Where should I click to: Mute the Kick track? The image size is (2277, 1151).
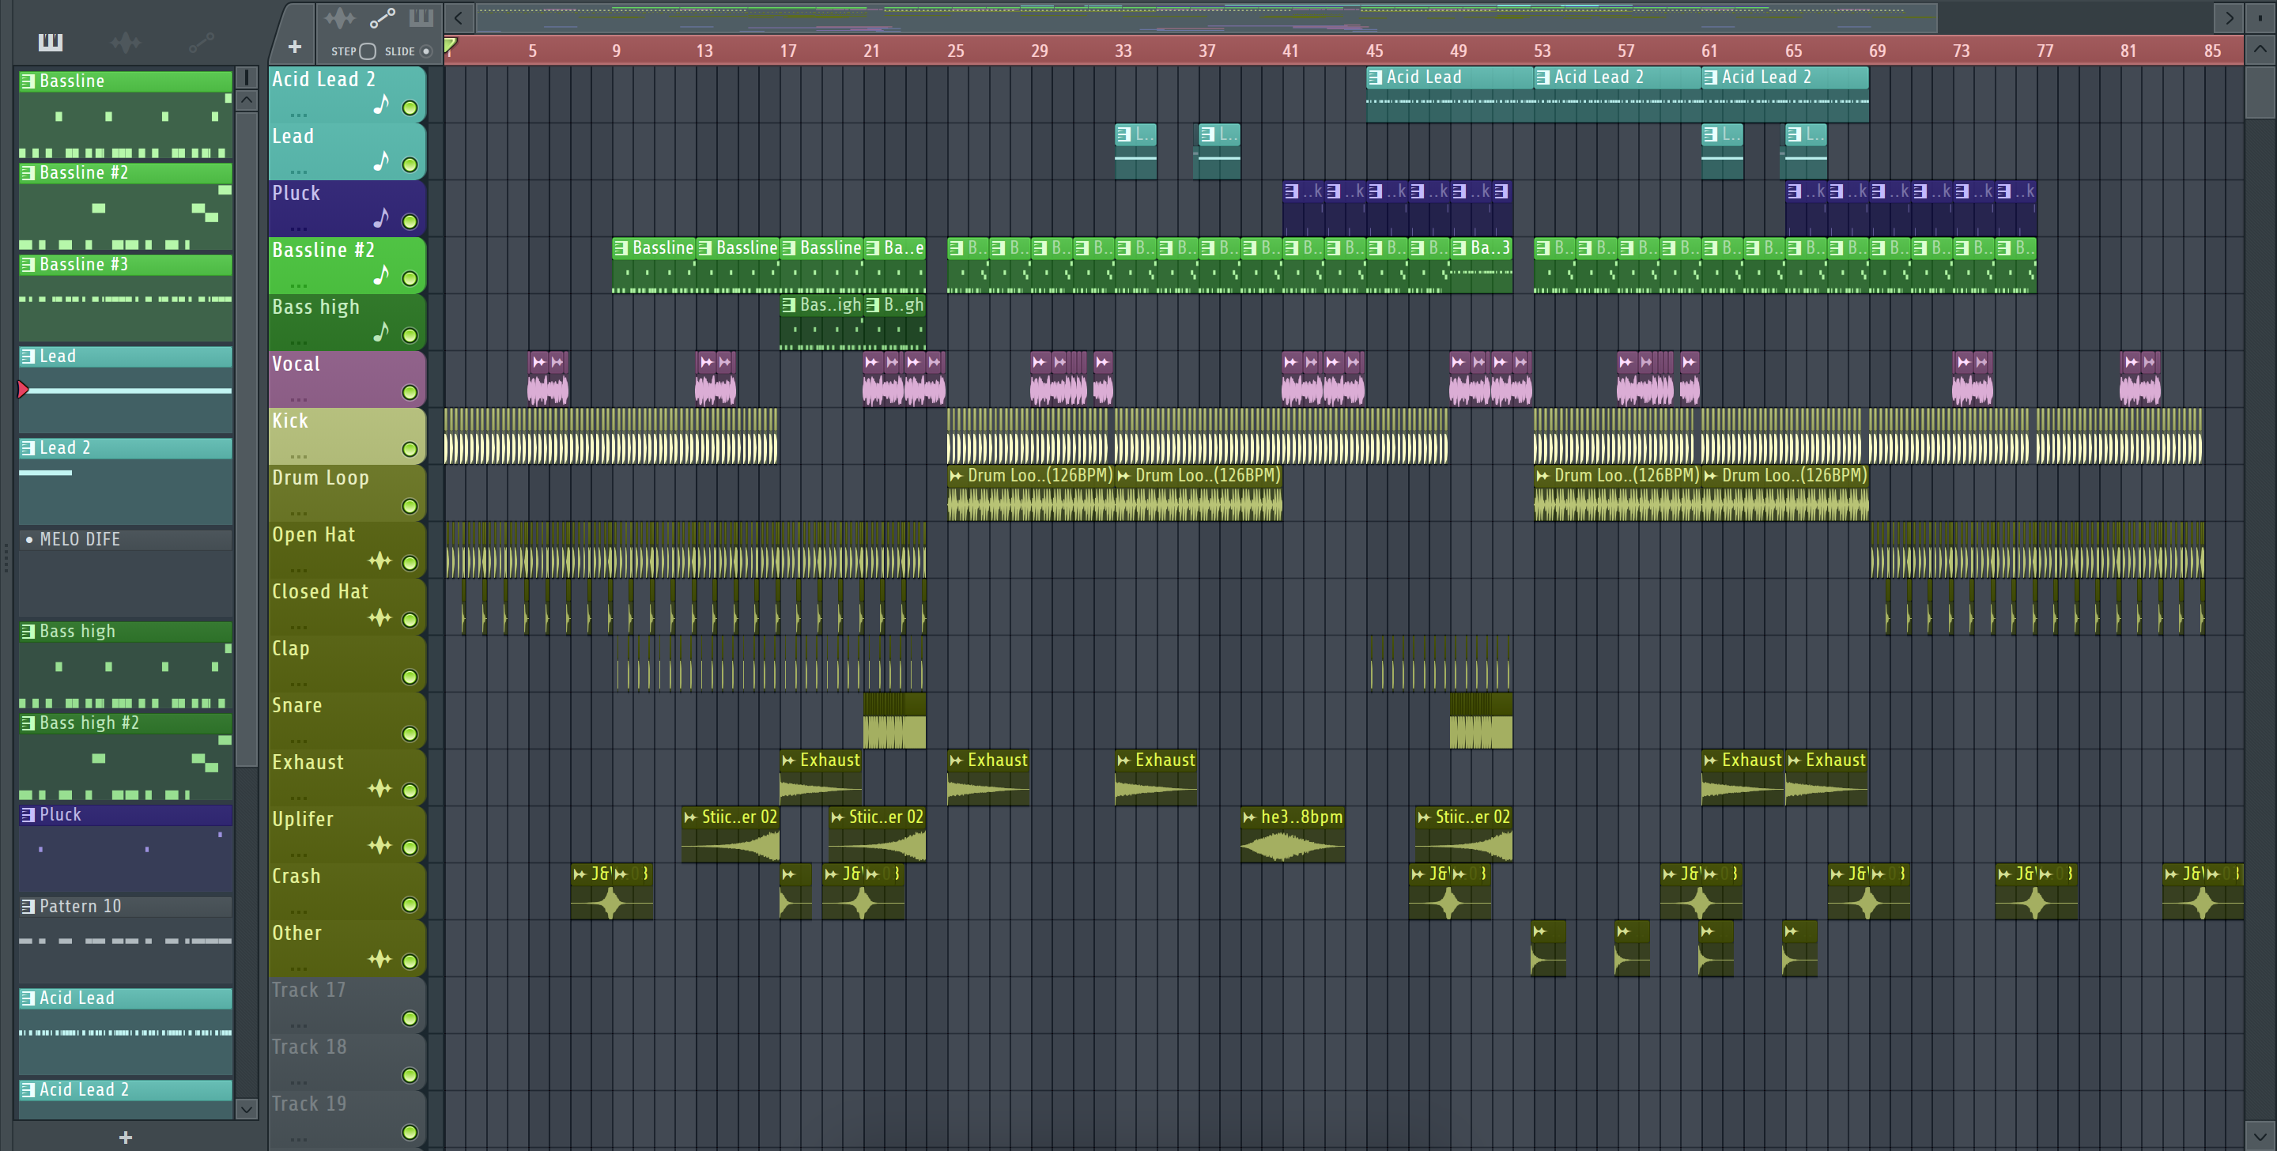(x=410, y=449)
